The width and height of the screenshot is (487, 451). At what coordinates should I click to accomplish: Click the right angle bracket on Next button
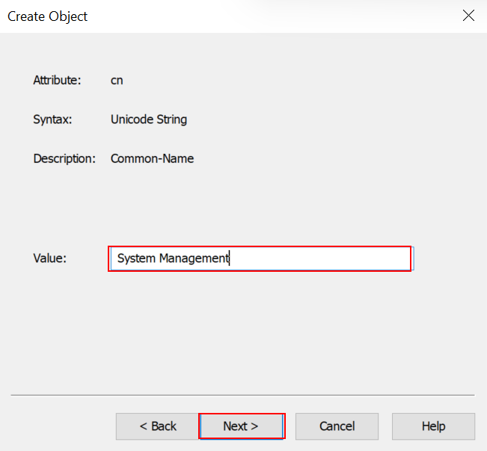tap(254, 426)
